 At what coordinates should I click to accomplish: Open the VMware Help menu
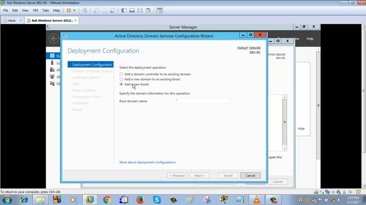pos(56,10)
